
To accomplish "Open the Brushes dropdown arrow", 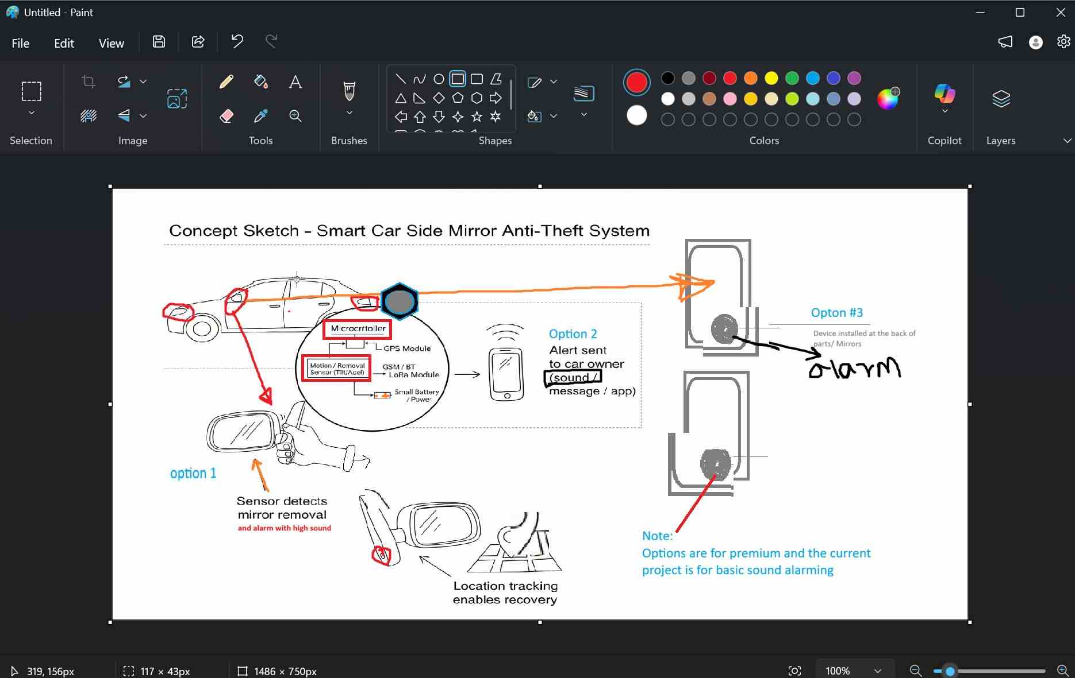I will point(349,113).
